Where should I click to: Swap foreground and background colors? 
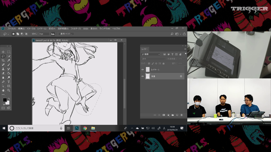(x=8, y=99)
